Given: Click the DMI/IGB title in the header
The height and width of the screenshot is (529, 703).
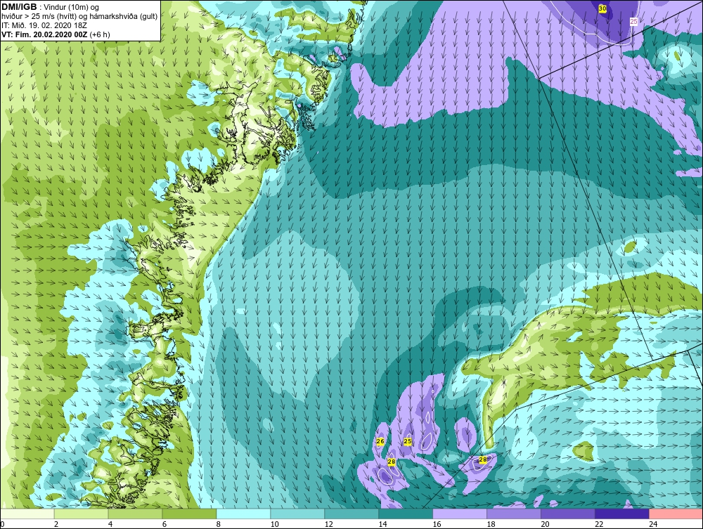Looking at the screenshot, I should click(19, 7).
